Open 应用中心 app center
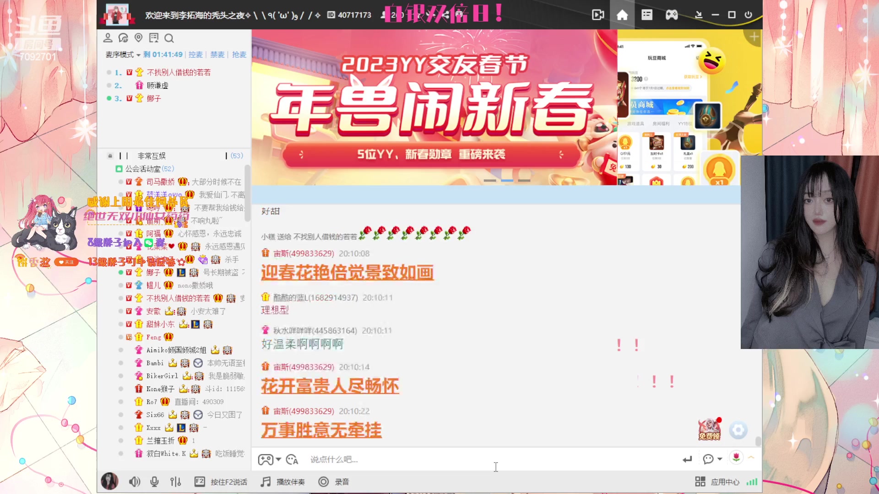This screenshot has height=494, width=879. pos(717,482)
